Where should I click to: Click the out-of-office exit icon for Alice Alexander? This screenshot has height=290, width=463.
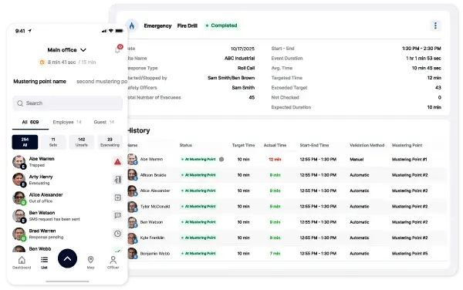[x=117, y=197]
